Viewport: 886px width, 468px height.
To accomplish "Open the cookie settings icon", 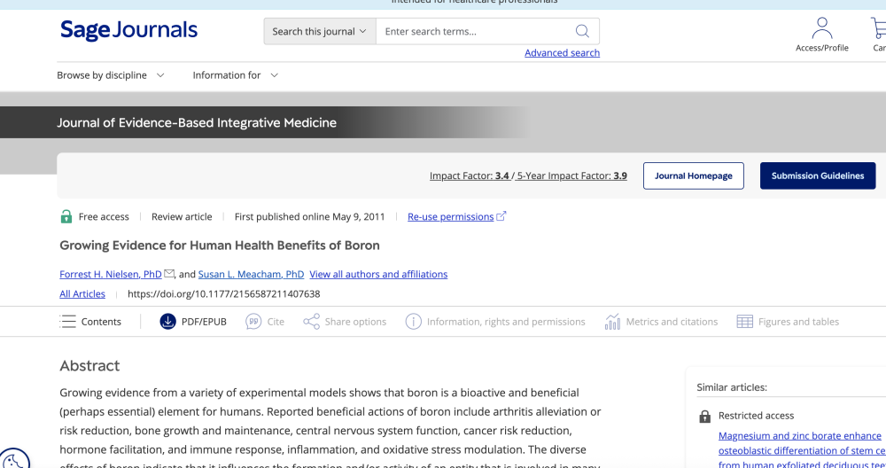I will 13,459.
